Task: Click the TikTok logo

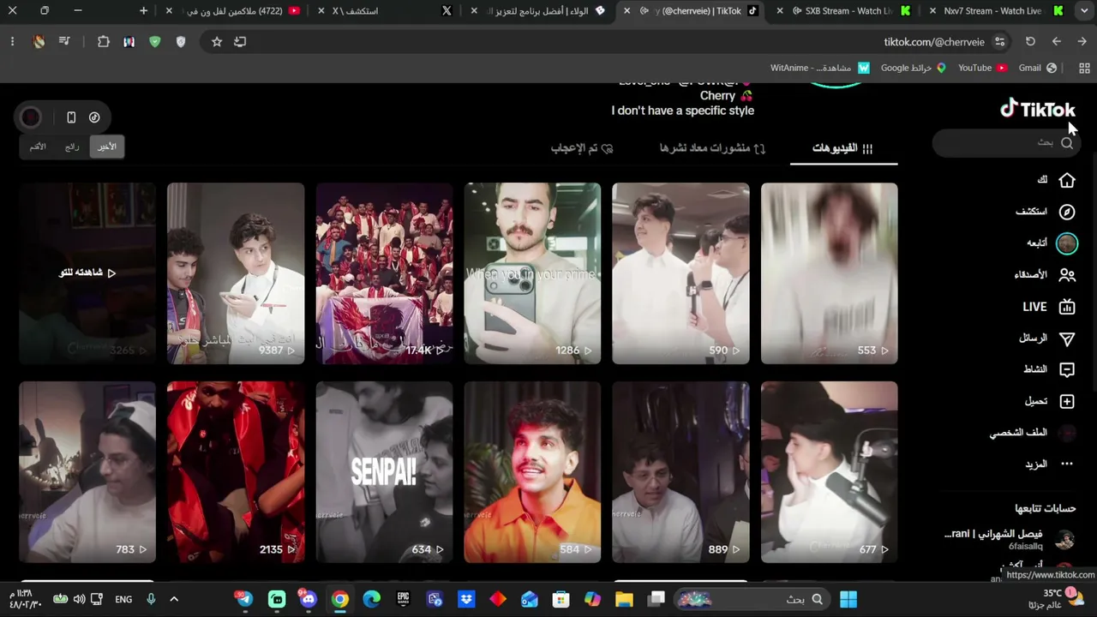Action: (x=1037, y=109)
